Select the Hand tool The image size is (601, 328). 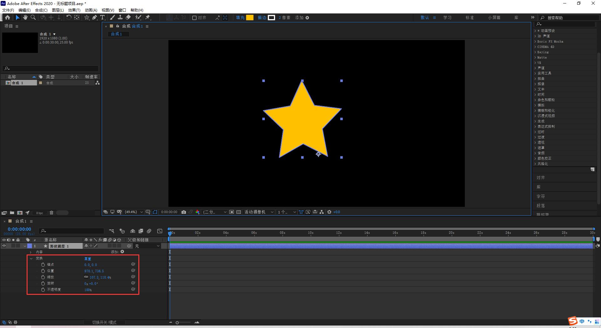[25, 18]
